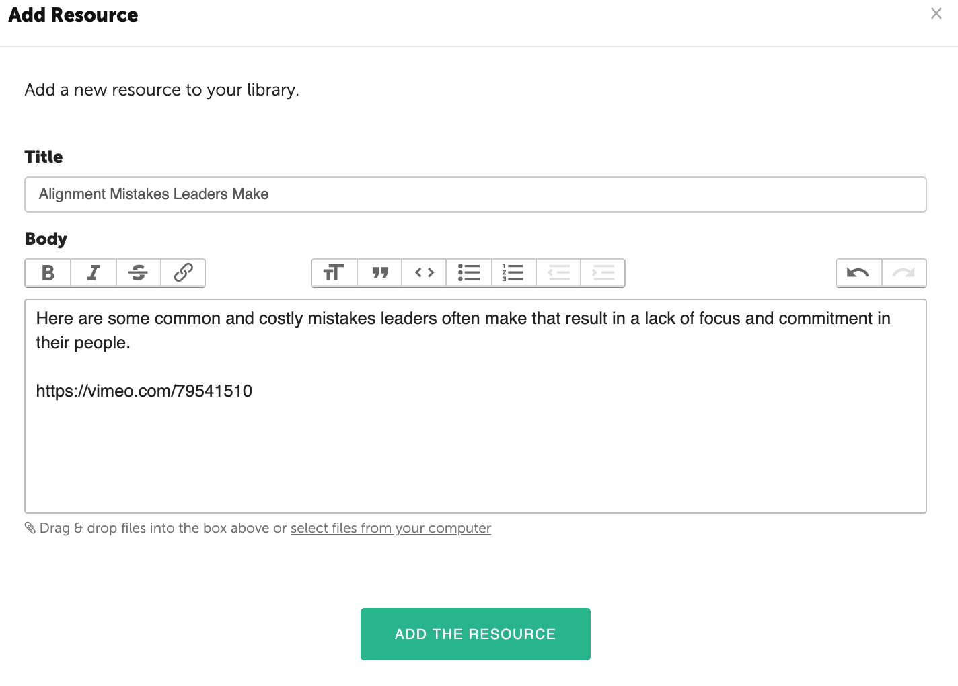
Task: Create a bulleted list
Action: point(469,272)
